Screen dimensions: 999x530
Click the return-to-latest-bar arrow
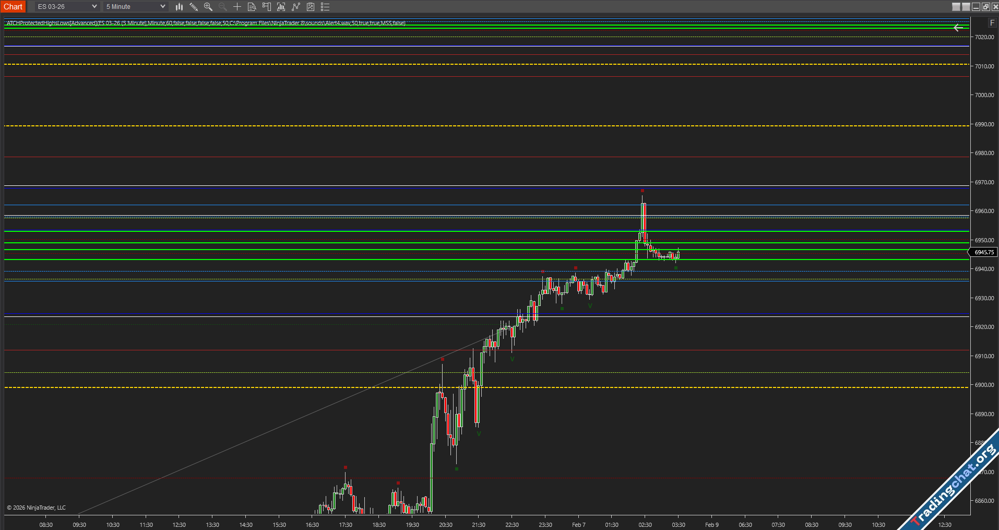point(957,28)
